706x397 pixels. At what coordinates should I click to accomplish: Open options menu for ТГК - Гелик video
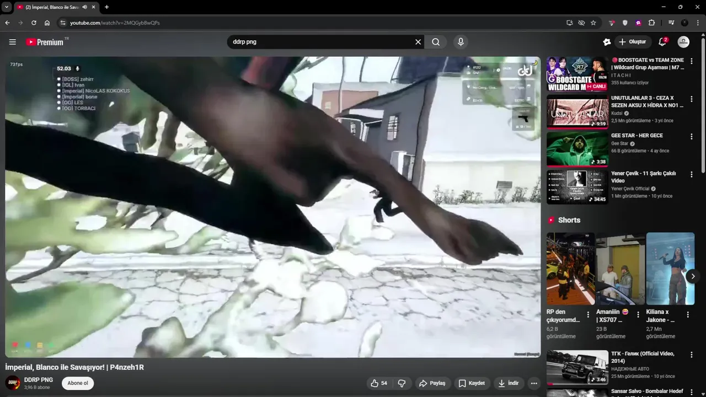(x=691, y=355)
